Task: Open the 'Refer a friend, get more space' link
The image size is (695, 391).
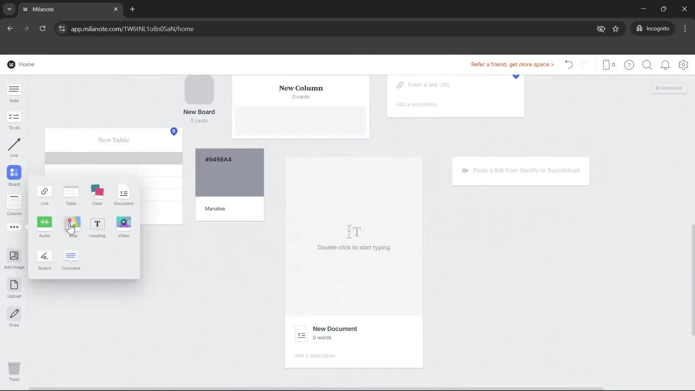Action: click(512, 64)
